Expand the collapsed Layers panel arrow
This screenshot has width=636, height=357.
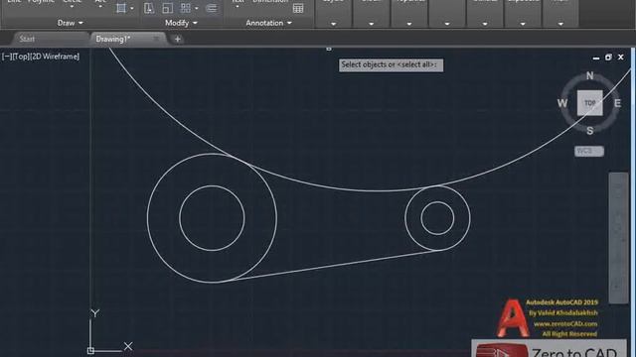(x=334, y=24)
